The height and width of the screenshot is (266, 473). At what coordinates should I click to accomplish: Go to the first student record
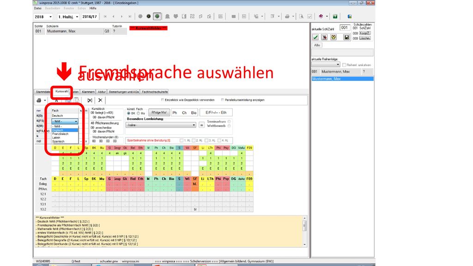(x=105, y=17)
